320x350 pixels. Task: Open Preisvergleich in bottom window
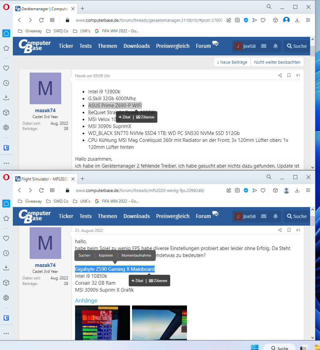[173, 216]
